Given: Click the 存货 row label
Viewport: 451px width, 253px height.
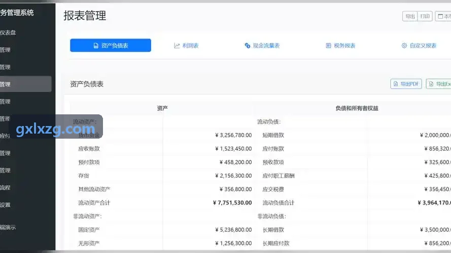Looking at the screenshot, I should point(84,176).
